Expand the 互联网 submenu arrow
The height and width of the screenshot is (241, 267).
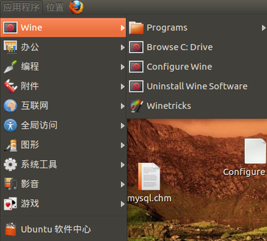[x=122, y=106]
